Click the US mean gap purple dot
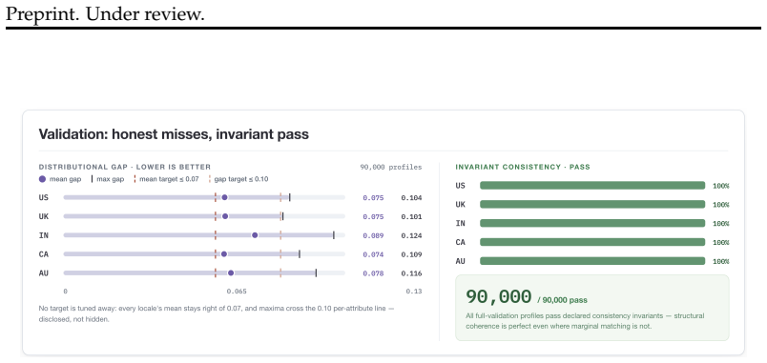The height and width of the screenshot is (363, 767). coord(224,197)
